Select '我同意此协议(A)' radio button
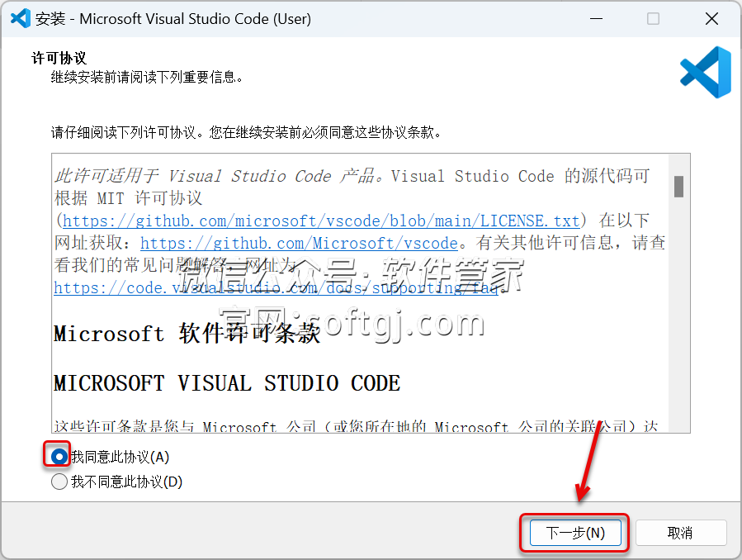The image size is (742, 560). tap(59, 457)
